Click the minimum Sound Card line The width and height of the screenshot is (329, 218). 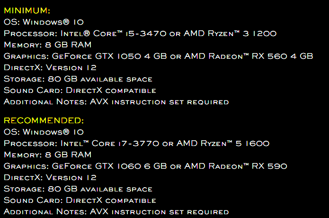point(80,91)
